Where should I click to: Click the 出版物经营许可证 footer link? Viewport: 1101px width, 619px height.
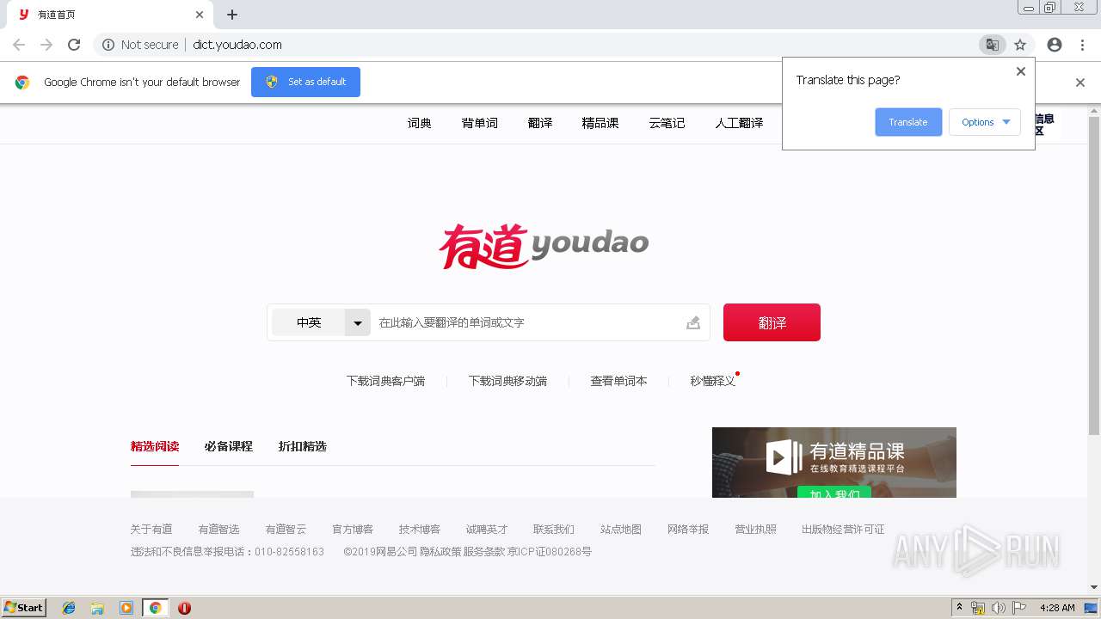(x=843, y=529)
